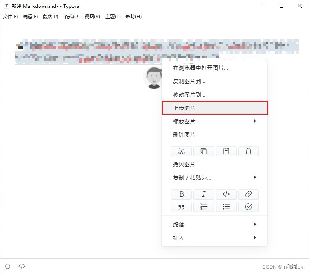Select 删除图片 menu entry
The width and height of the screenshot is (309, 273).
pyautogui.click(x=214, y=135)
